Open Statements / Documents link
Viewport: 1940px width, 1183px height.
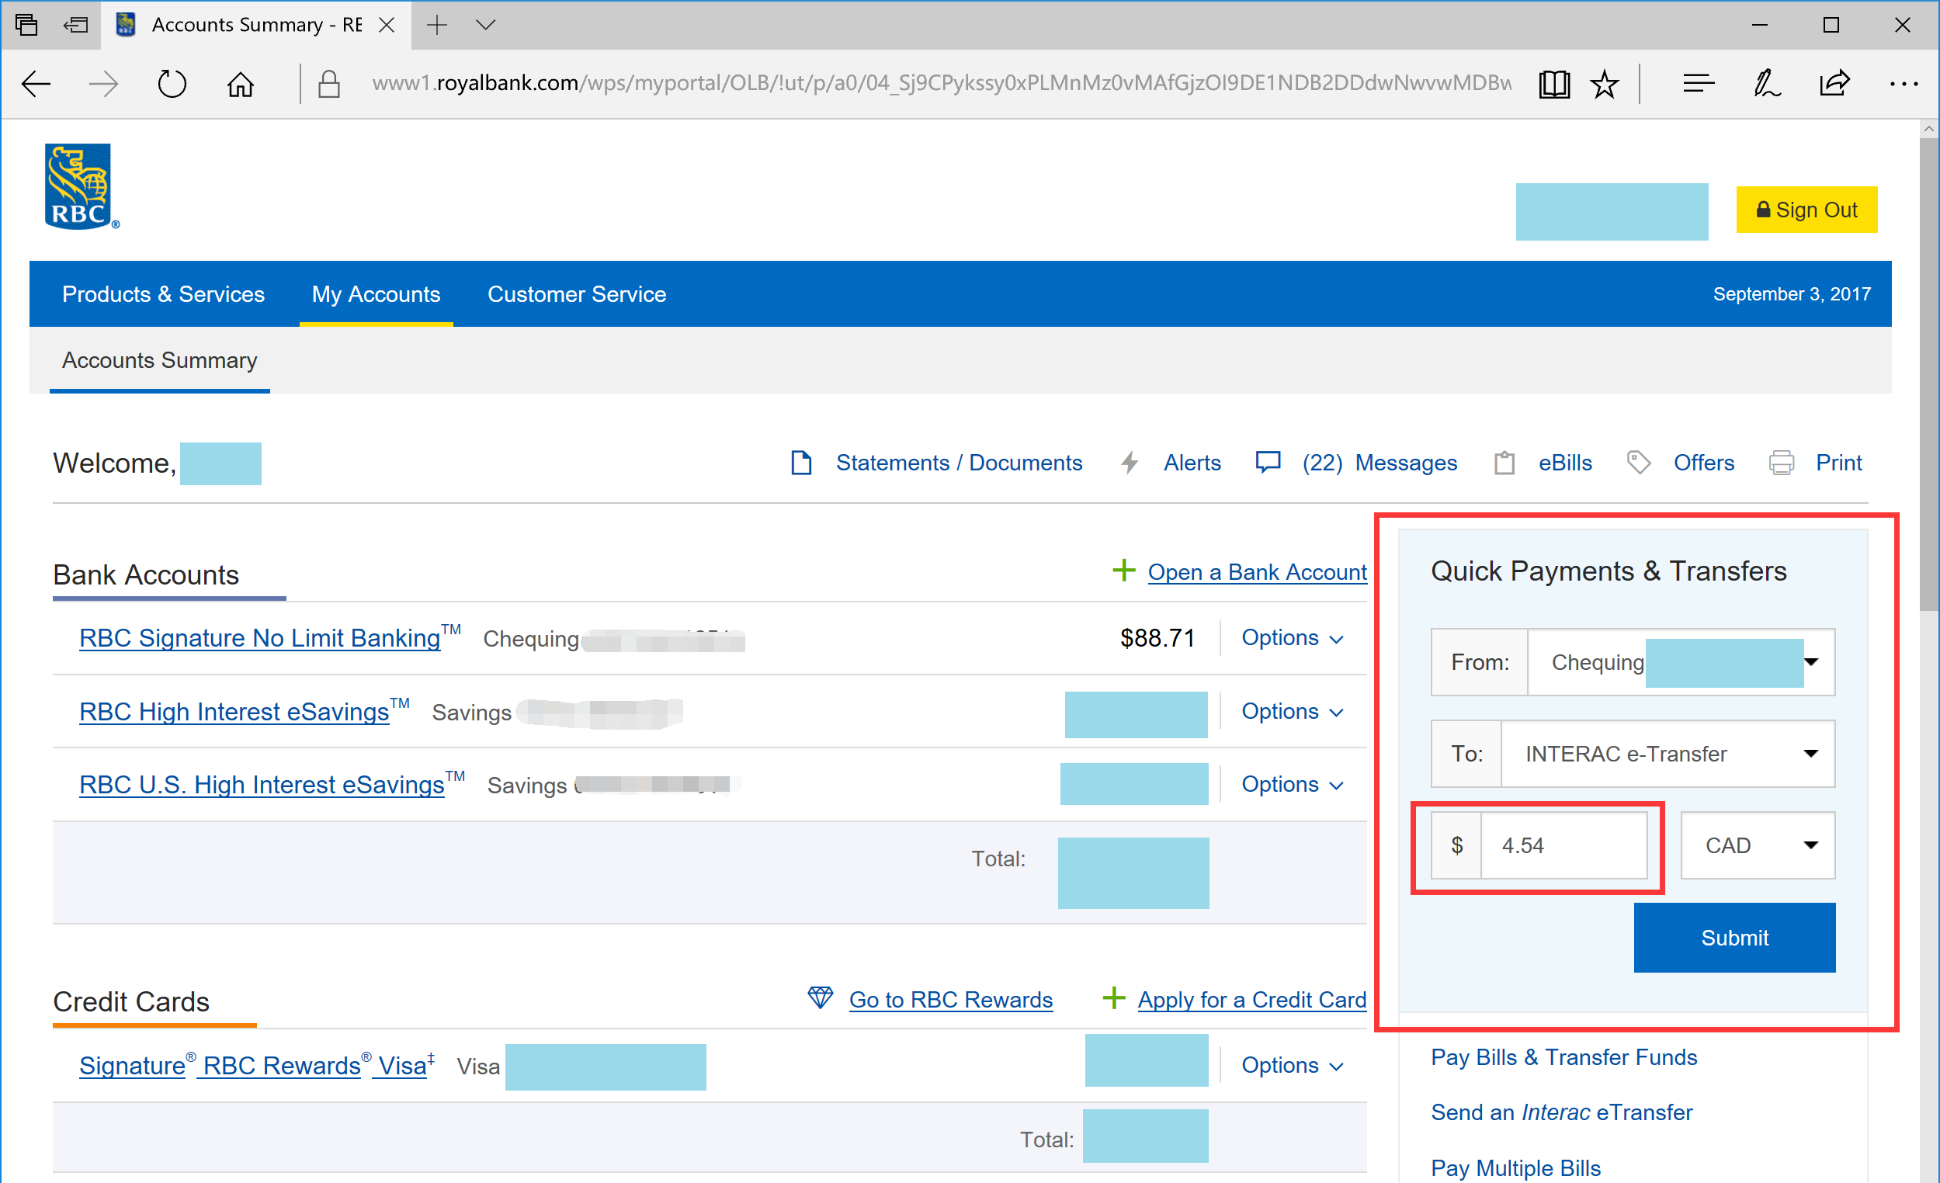(x=959, y=463)
